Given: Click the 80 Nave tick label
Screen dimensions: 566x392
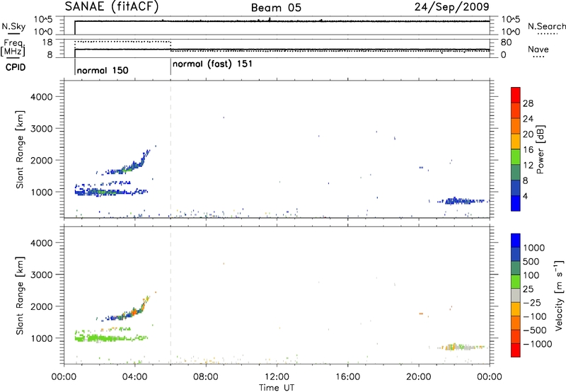Looking at the screenshot, I should [506, 42].
